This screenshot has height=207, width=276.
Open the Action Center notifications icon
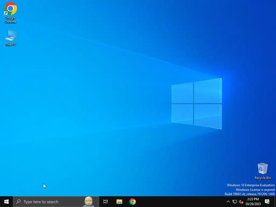[x=267, y=202]
